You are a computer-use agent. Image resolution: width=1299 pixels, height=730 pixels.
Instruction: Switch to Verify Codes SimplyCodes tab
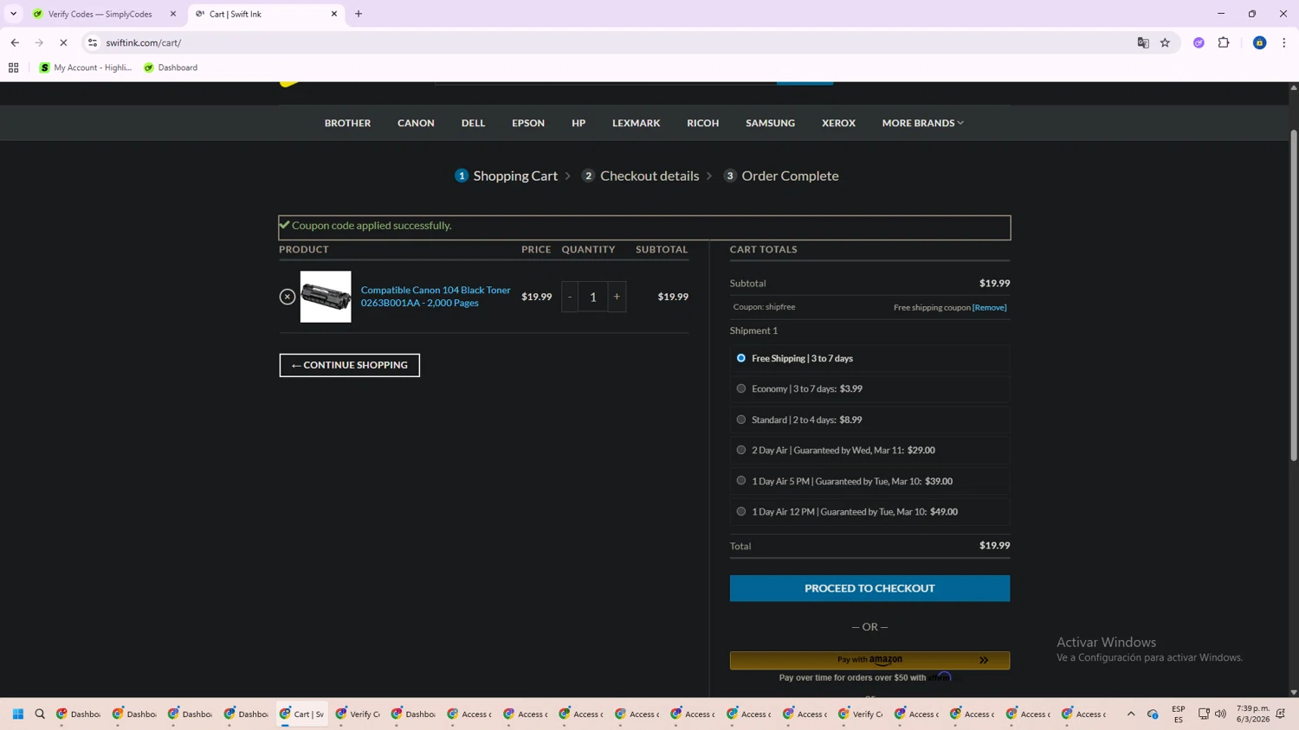click(100, 14)
